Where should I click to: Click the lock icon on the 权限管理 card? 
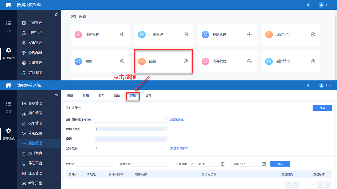[205, 35]
